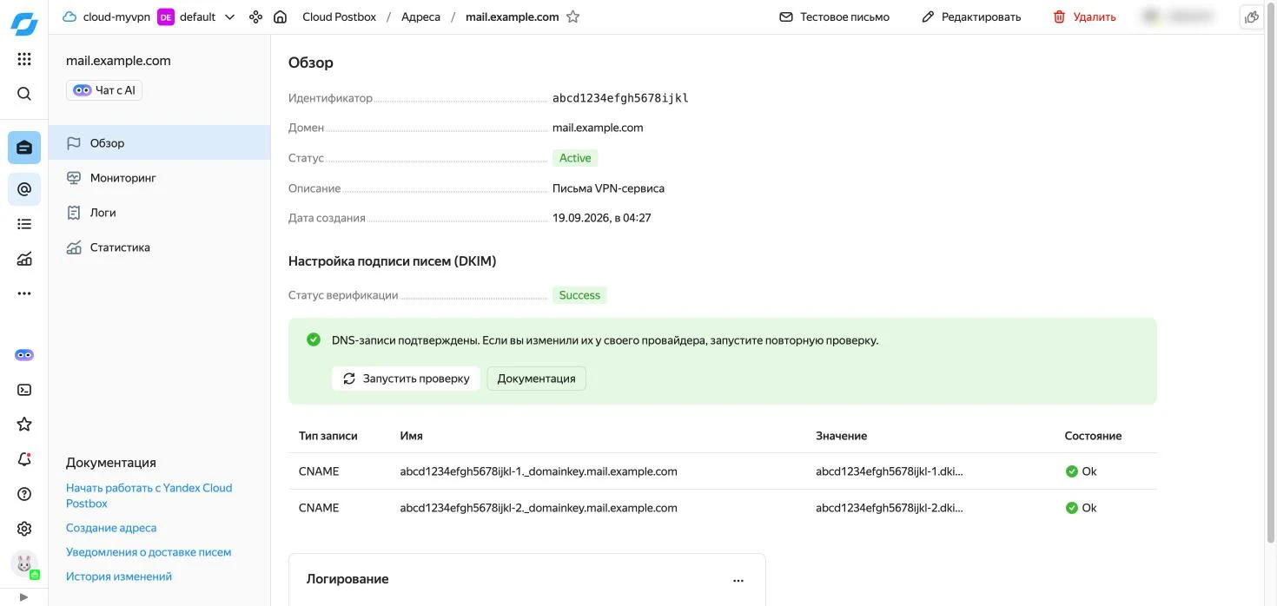Click truncated value abcd1234efgh5678ijkl-1.dki…
This screenshot has height=606, width=1277.
[890, 471]
